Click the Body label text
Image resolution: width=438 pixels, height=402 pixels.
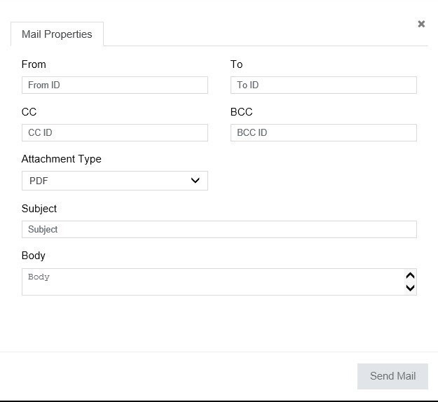[33, 256]
